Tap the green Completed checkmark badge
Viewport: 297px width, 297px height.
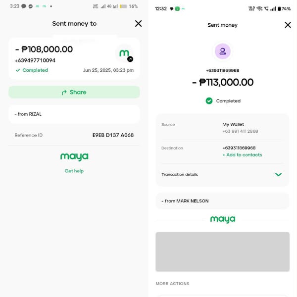pos(209,101)
